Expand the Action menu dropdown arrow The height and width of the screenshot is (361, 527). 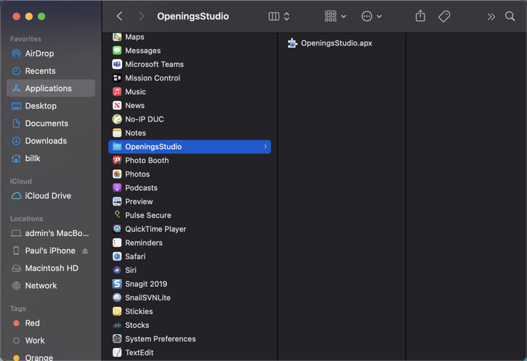pyautogui.click(x=379, y=16)
